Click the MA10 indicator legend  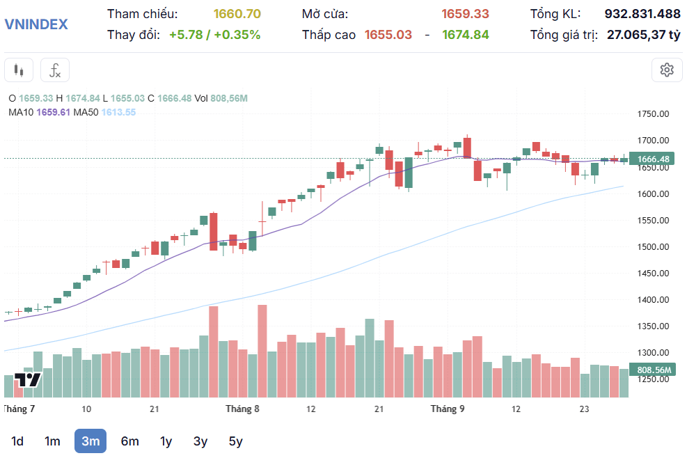coord(39,112)
